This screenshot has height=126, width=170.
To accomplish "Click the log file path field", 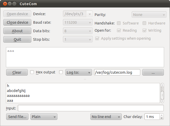I will 117,72.
